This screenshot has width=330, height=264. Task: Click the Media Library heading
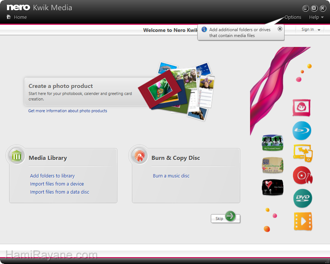pos(48,158)
